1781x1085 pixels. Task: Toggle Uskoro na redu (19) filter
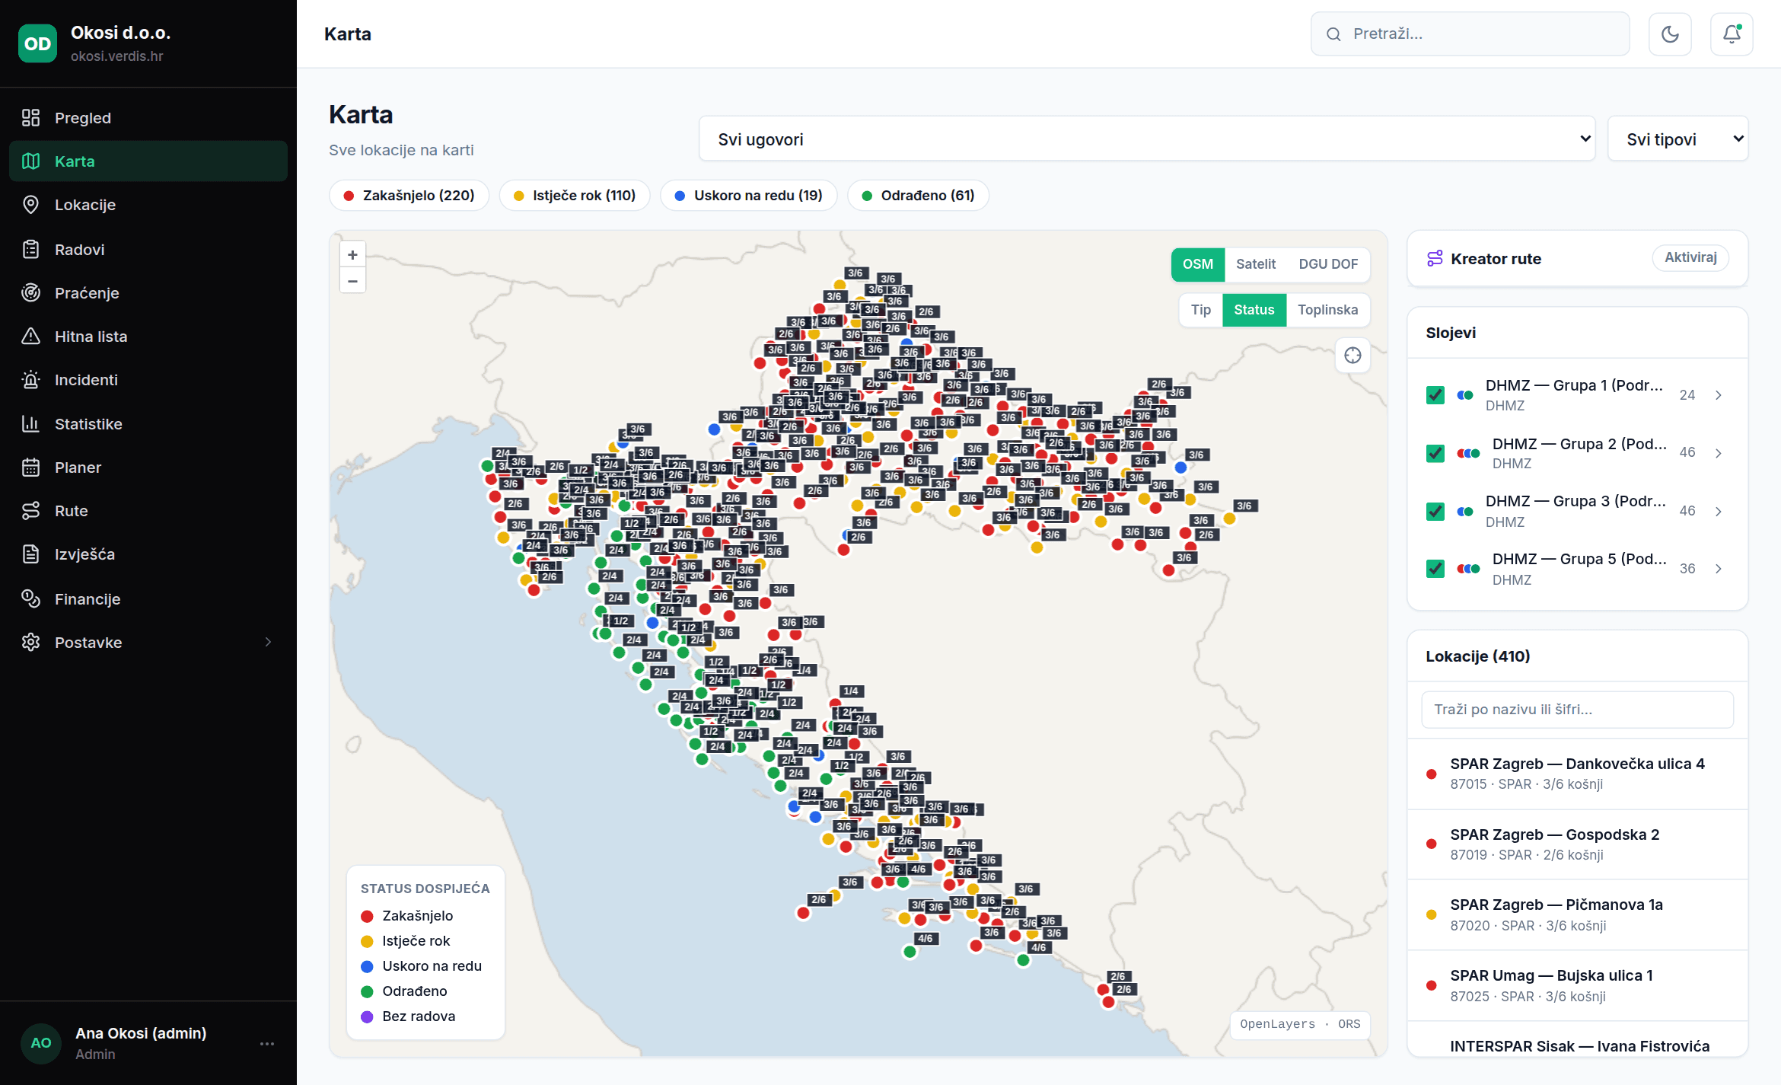point(749,196)
